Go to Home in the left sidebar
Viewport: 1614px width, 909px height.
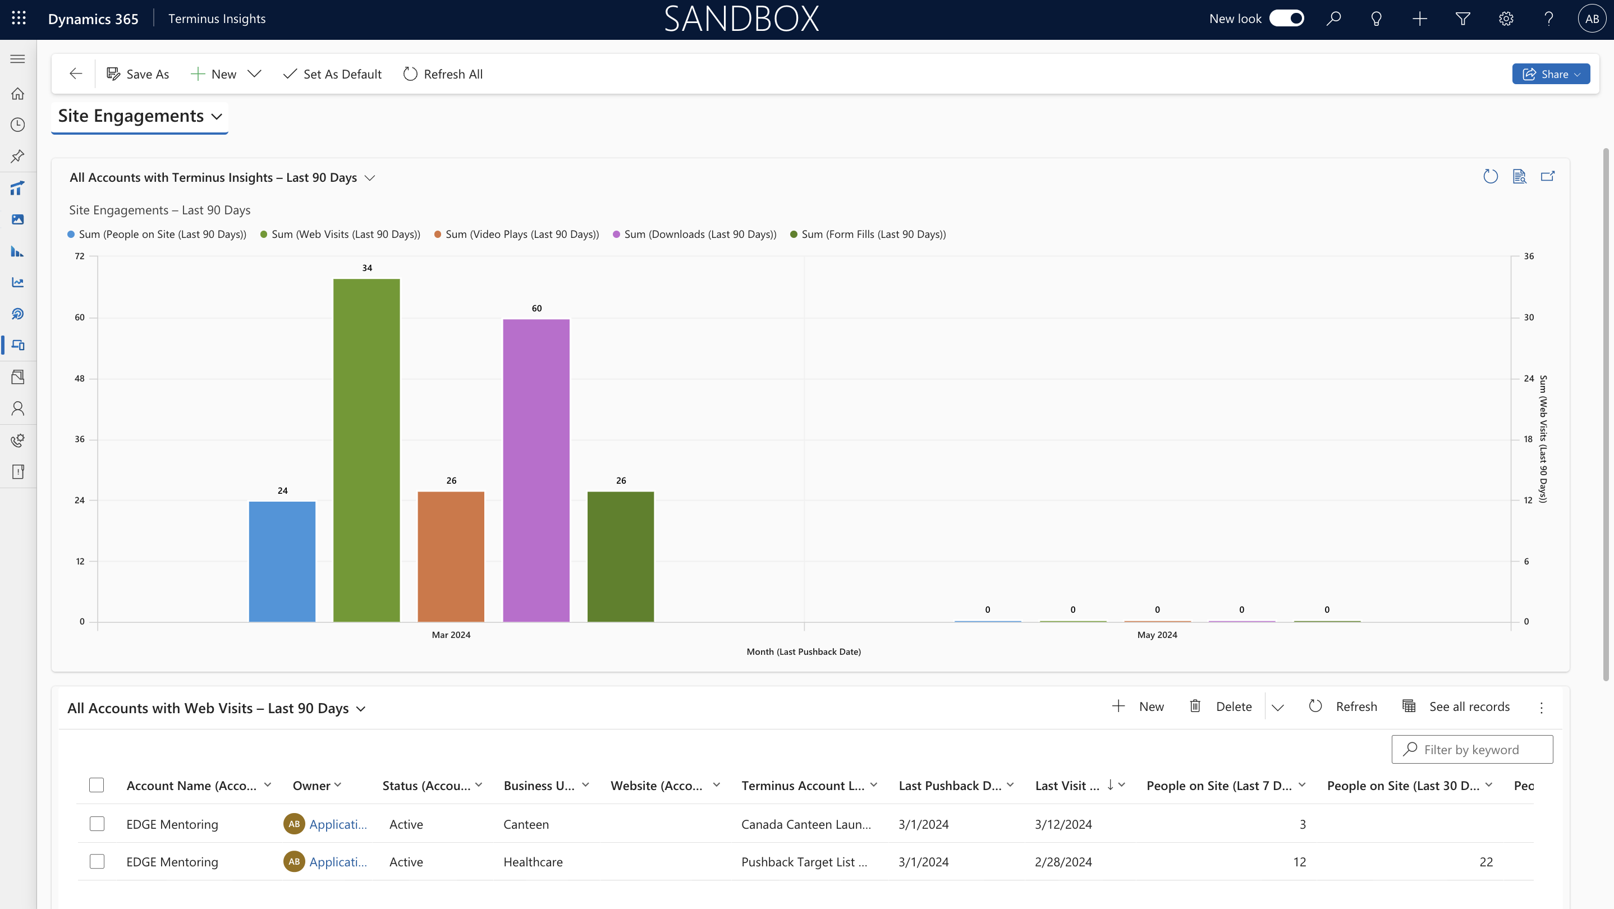click(17, 93)
